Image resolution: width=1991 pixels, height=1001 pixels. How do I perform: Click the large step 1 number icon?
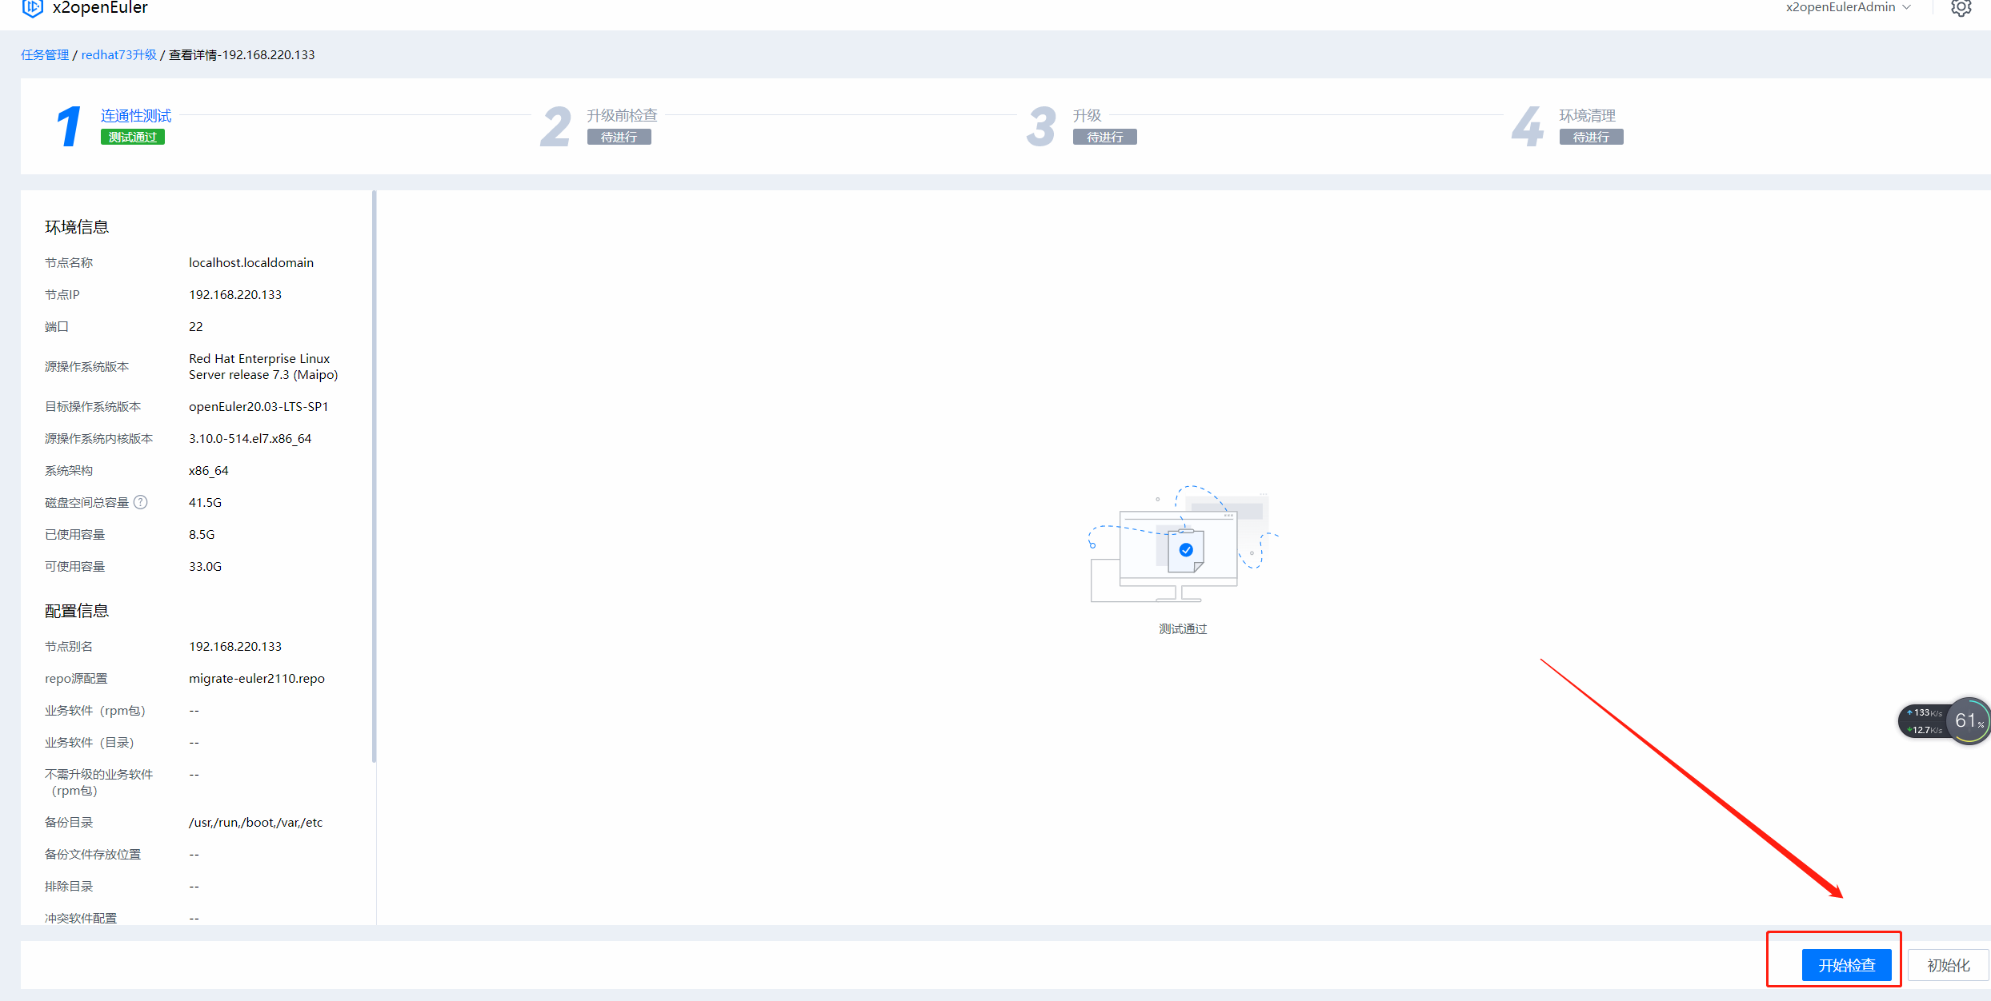point(69,126)
